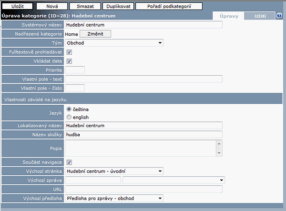Image resolution: width=286 pixels, height=211 pixels.
Task: Click the Duplikovat button
Action: (118, 7)
